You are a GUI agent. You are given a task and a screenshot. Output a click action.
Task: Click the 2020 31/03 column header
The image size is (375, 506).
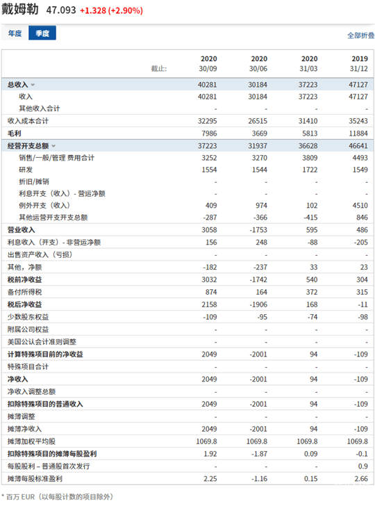click(x=308, y=63)
